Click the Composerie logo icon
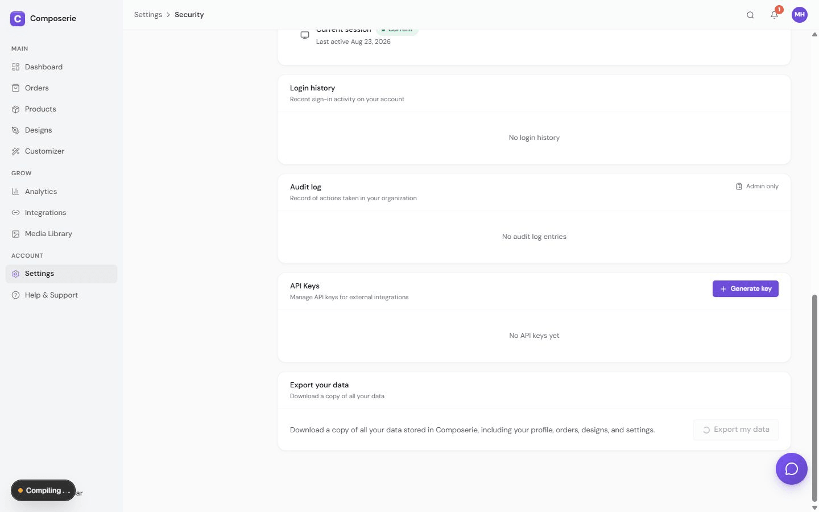The width and height of the screenshot is (819, 512). 18,19
